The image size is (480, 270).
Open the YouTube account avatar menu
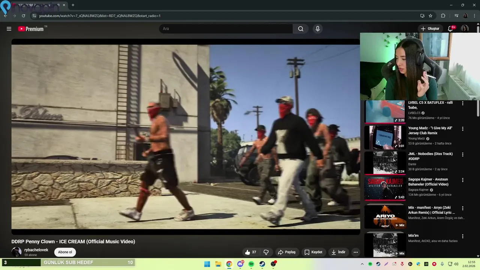[465, 29]
